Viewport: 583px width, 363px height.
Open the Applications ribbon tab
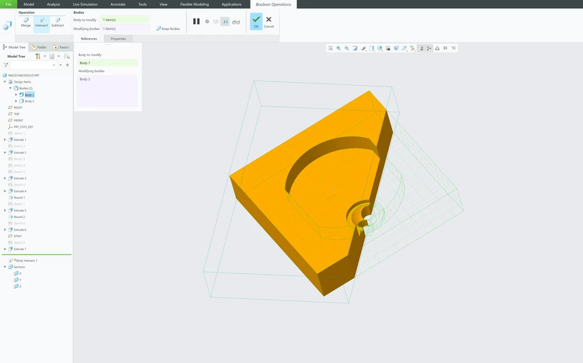[232, 5]
